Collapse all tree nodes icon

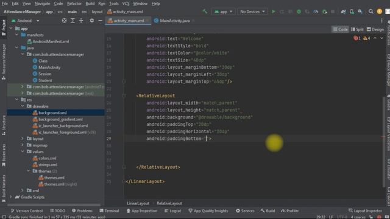tap(81, 21)
